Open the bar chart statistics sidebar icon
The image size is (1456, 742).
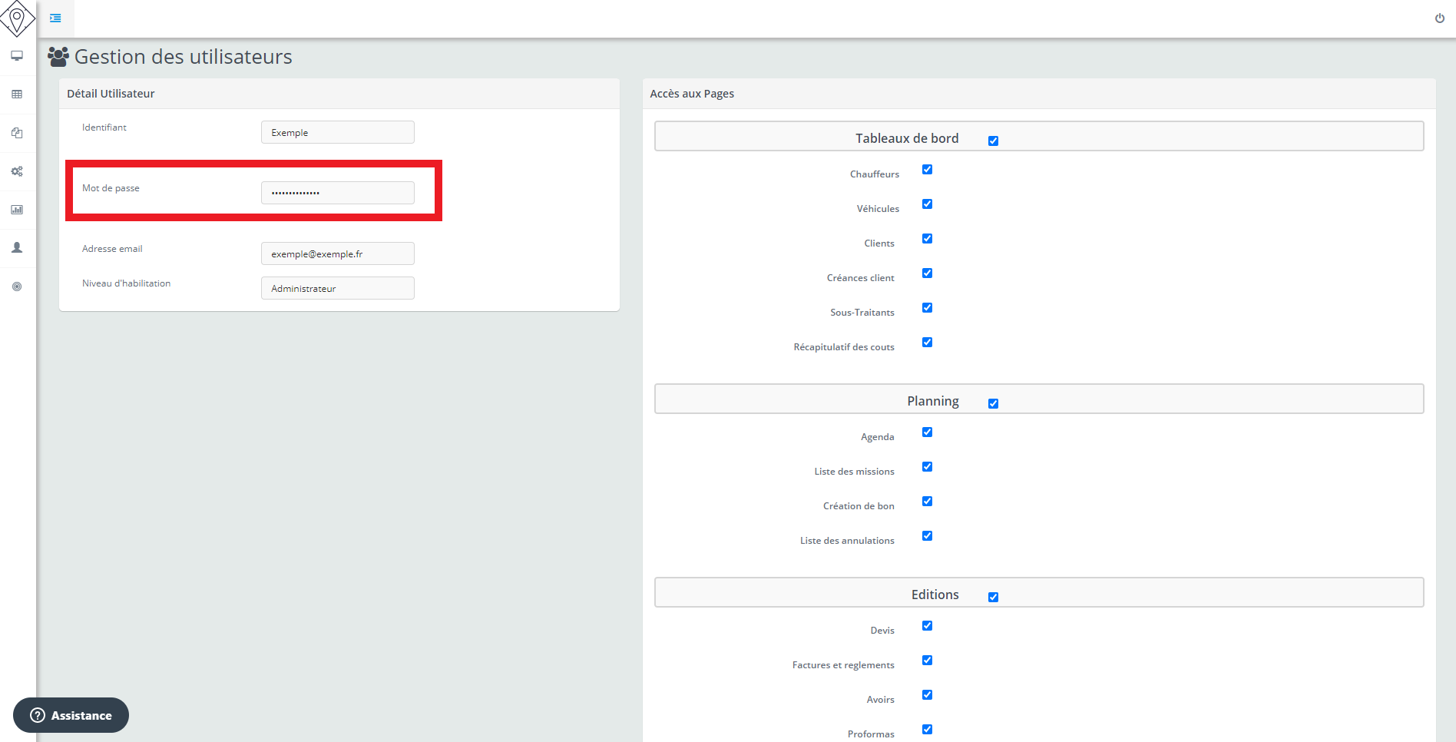(17, 210)
